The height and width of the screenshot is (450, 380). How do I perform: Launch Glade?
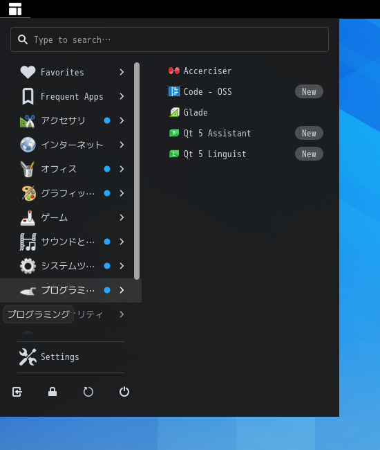click(x=246, y=112)
